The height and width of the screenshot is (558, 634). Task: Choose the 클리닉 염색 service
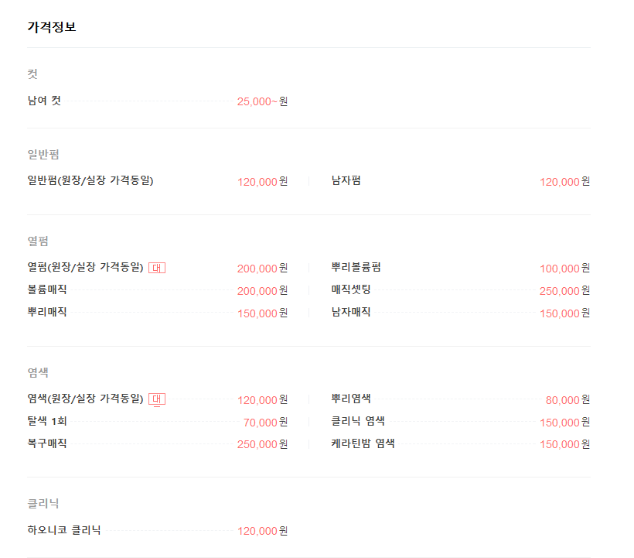[358, 421]
